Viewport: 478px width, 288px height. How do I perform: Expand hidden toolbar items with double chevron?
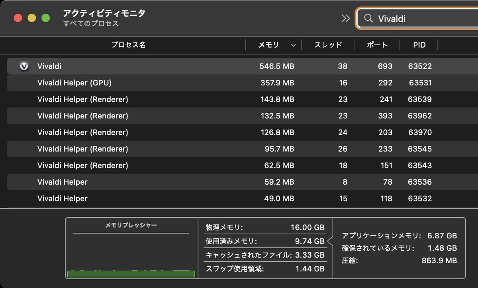pos(346,18)
